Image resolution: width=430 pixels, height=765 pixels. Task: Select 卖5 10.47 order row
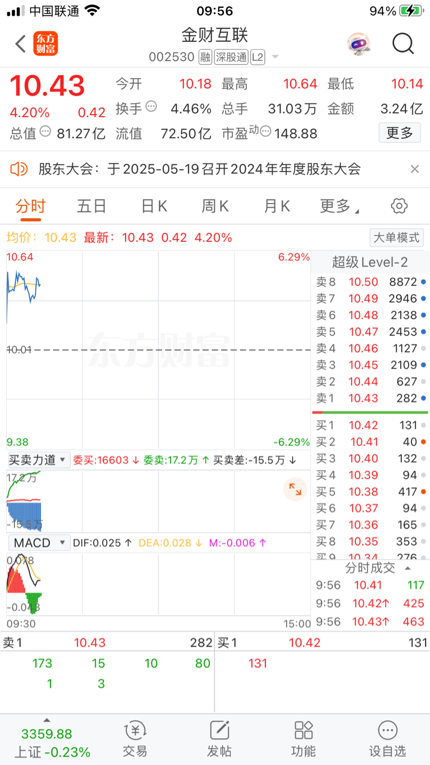[370, 332]
